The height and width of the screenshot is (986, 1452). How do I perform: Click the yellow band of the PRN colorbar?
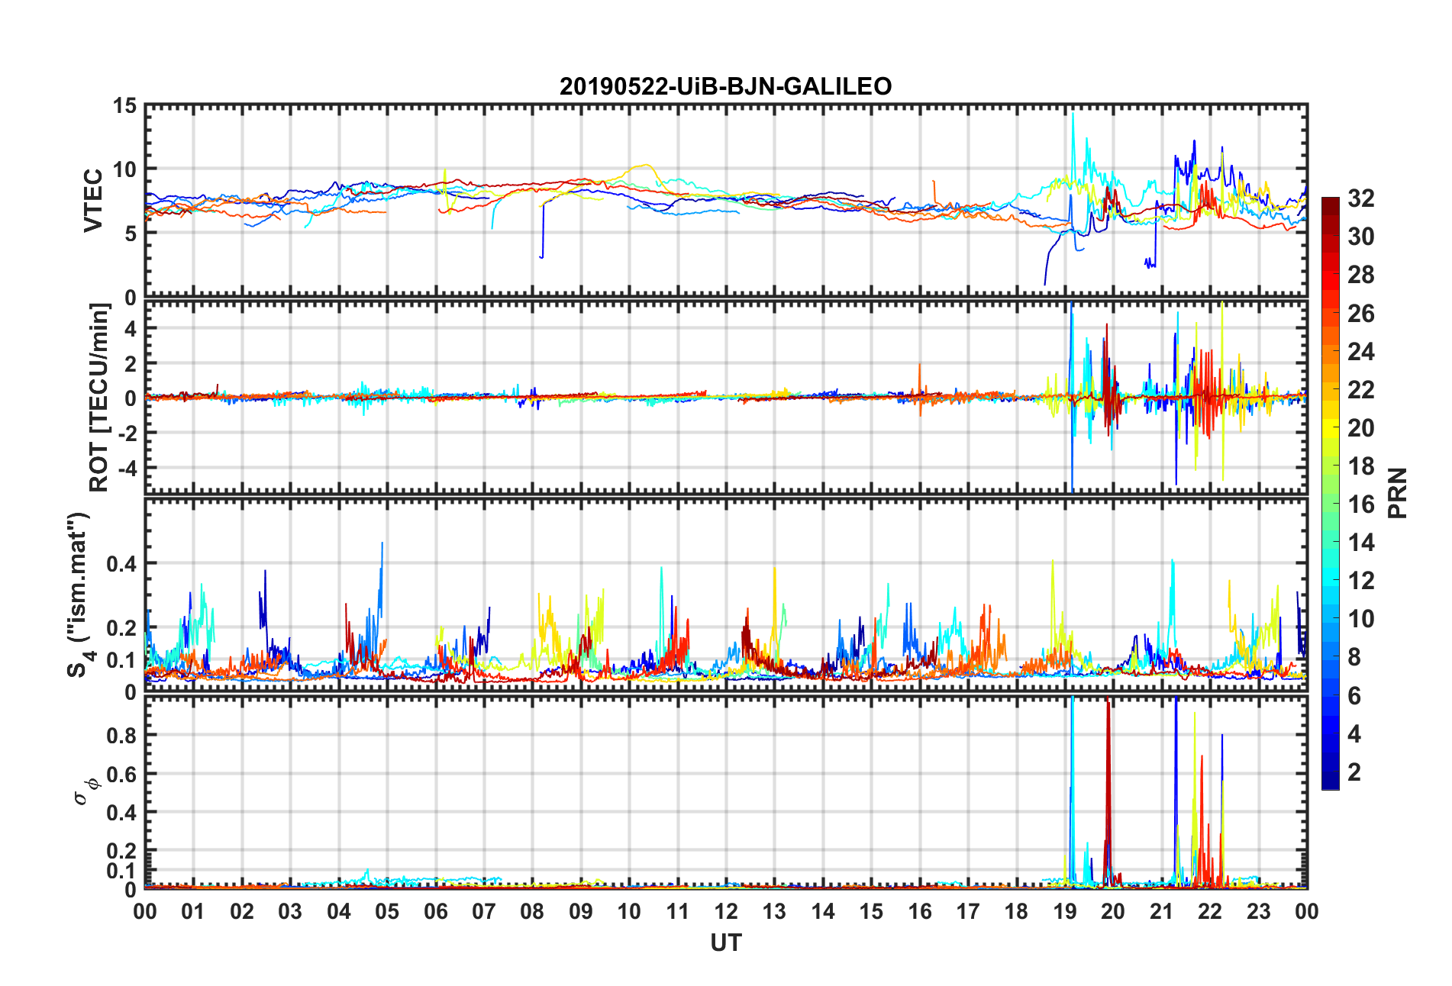coord(1331,428)
